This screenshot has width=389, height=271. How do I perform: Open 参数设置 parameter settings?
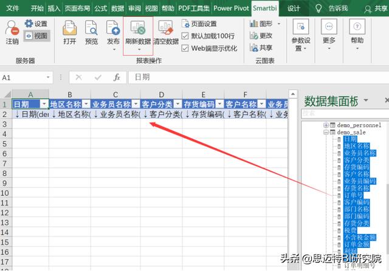pos(301,35)
